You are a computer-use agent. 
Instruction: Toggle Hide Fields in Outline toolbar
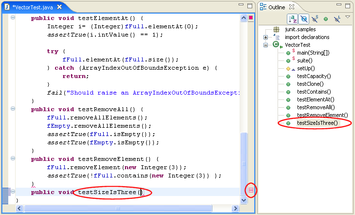click(303, 19)
